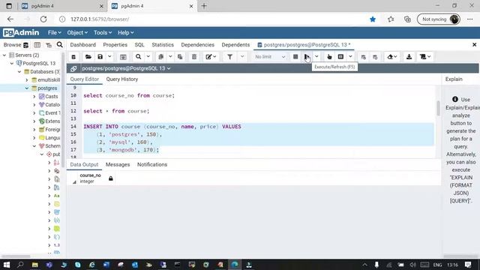Click the Clear eraser icon
The width and height of the screenshot is (480, 270).
pos(391,57)
